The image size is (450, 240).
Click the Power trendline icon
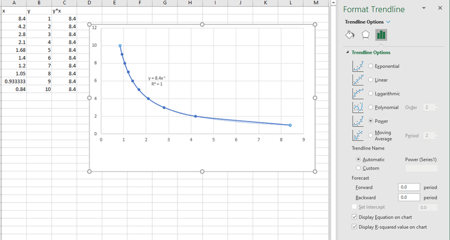[x=358, y=121]
